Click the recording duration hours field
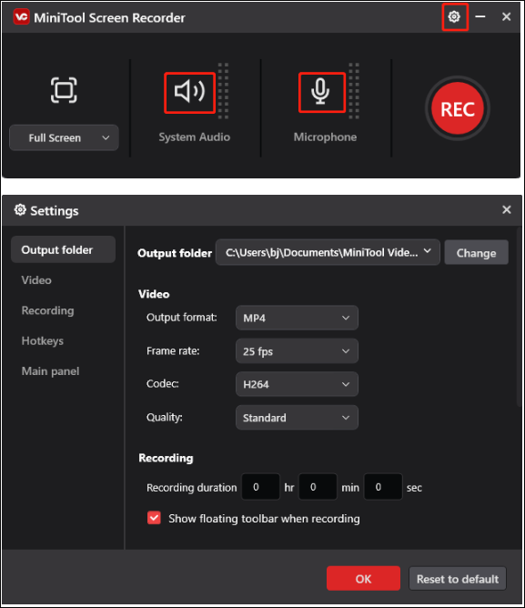Image resolution: width=525 pixels, height=608 pixels. (260, 487)
